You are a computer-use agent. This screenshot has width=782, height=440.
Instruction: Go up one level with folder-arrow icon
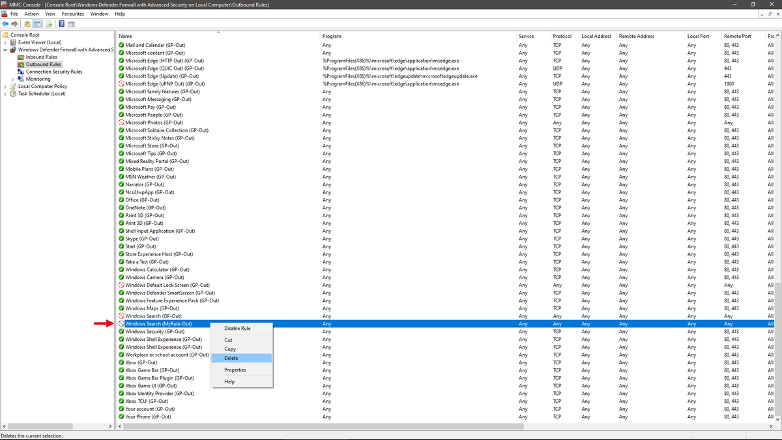(x=27, y=23)
